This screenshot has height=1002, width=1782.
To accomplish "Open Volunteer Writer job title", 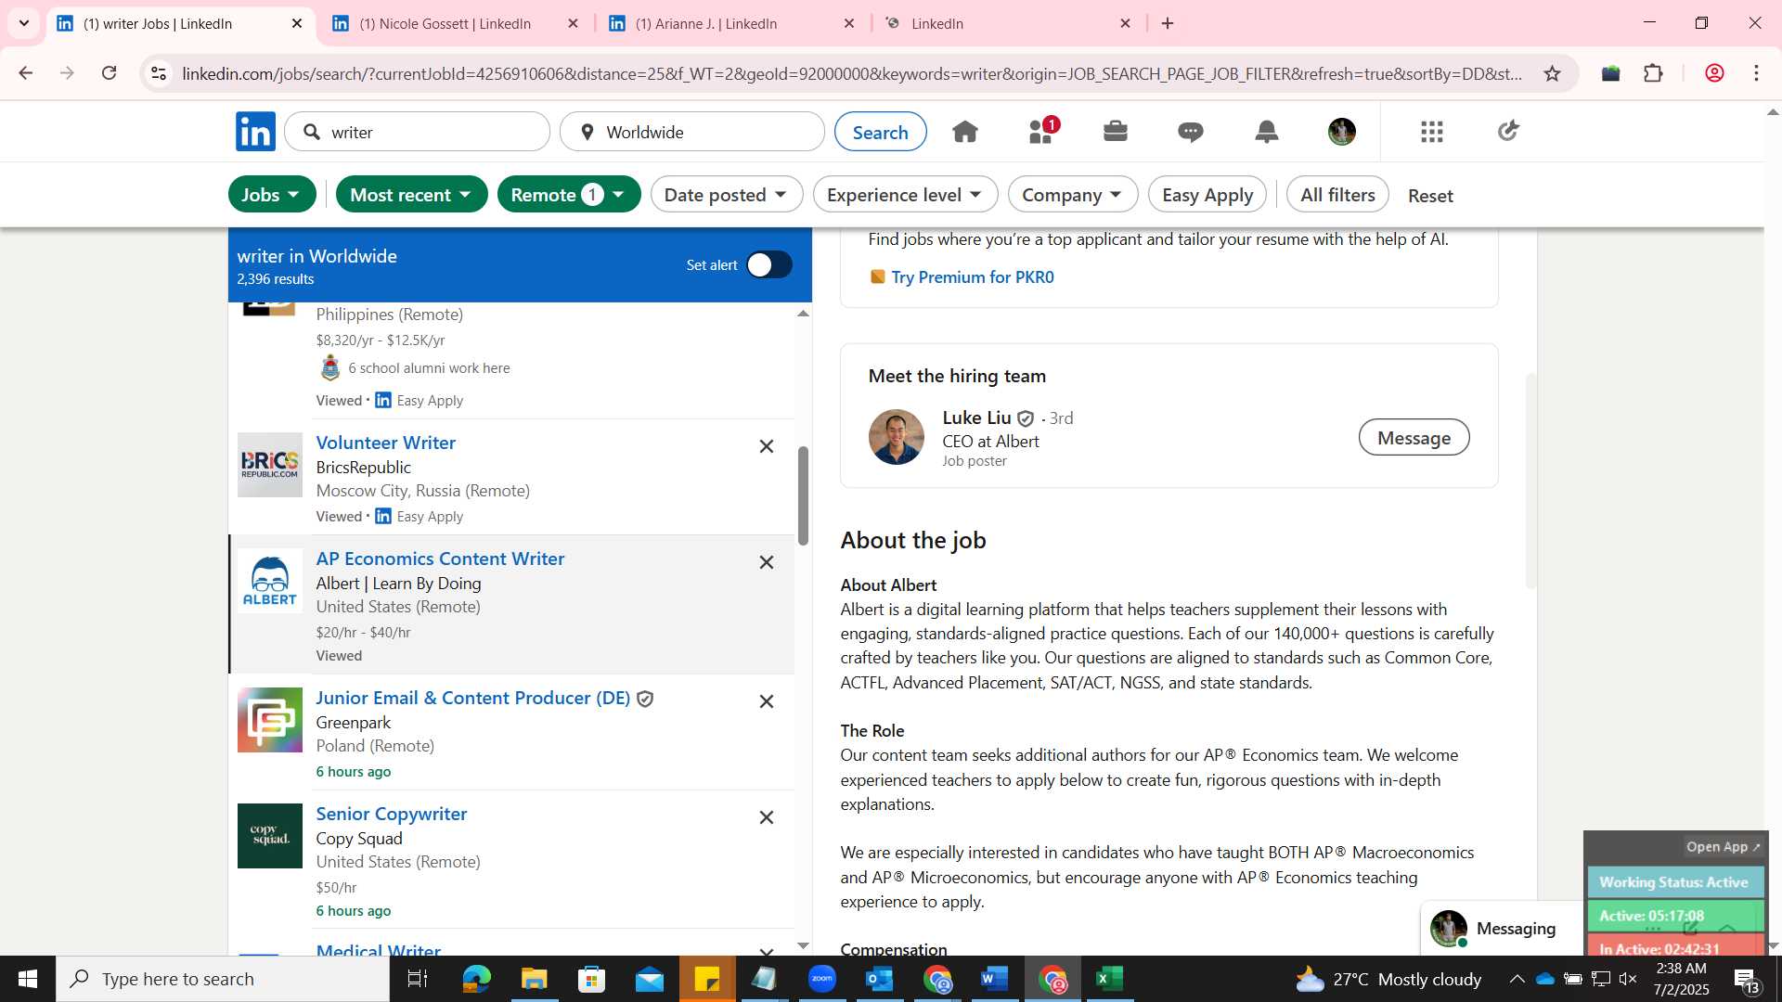I will 385,443.
